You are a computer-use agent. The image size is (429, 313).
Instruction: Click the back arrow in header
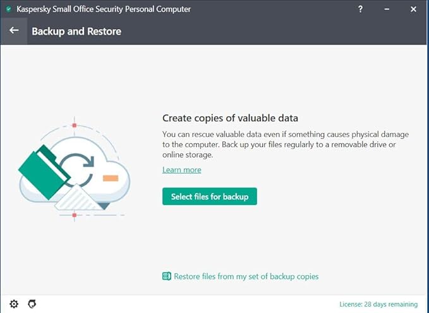(x=13, y=31)
